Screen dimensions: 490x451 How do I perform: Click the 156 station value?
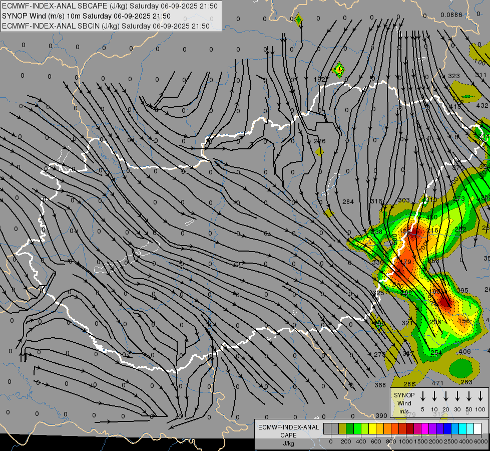tap(464, 321)
